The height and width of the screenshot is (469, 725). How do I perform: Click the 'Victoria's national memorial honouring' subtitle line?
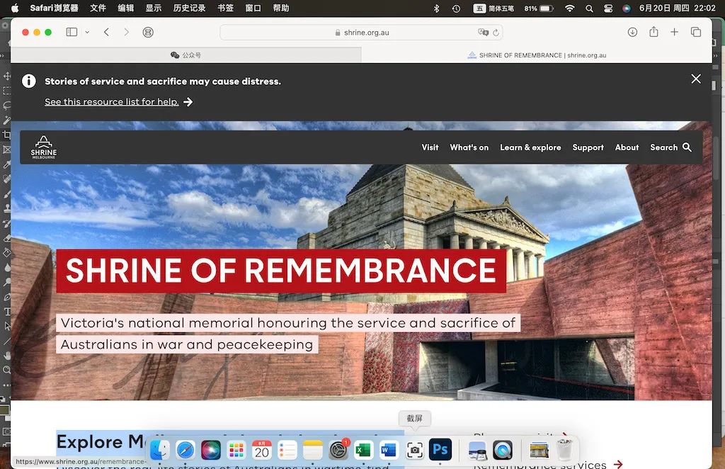click(x=288, y=323)
